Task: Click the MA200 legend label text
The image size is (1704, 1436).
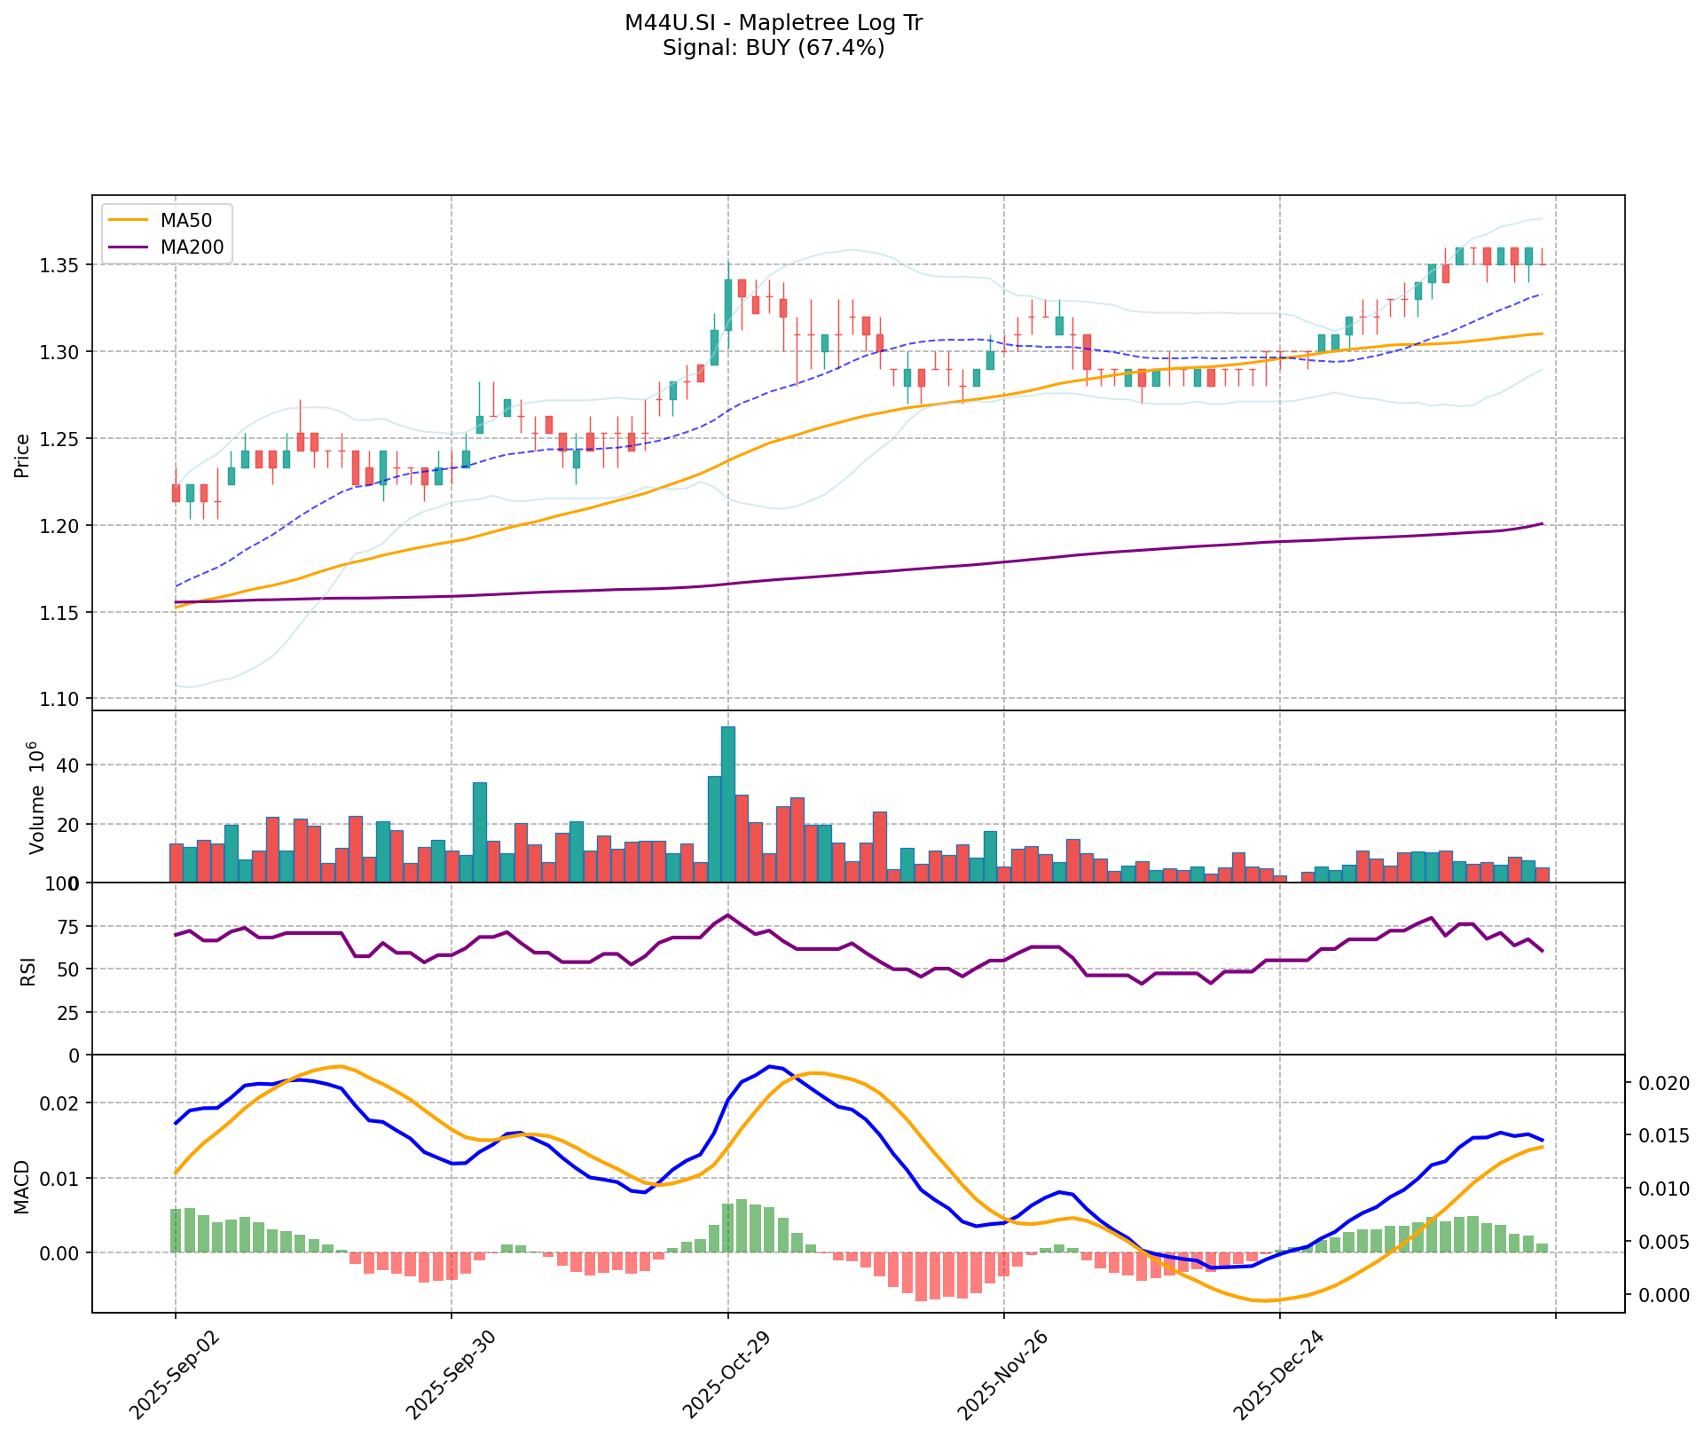Action: click(x=192, y=247)
